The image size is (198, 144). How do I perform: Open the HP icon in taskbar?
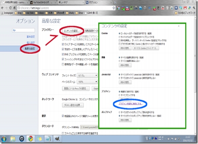(22, 139)
